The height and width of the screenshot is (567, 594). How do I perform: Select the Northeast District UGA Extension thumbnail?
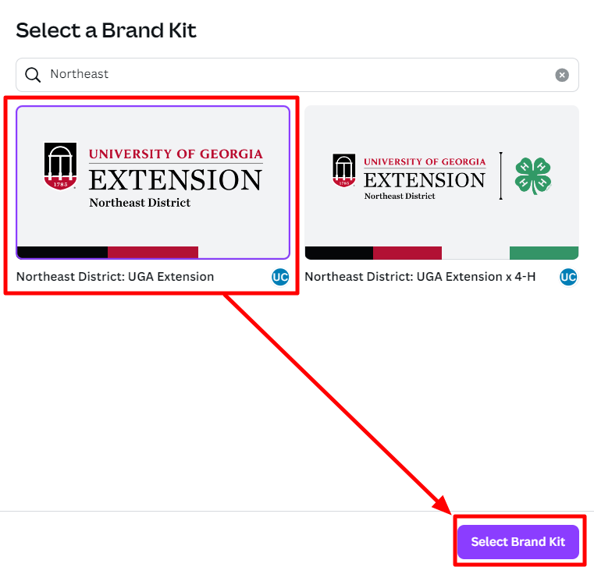pyautogui.click(x=153, y=183)
